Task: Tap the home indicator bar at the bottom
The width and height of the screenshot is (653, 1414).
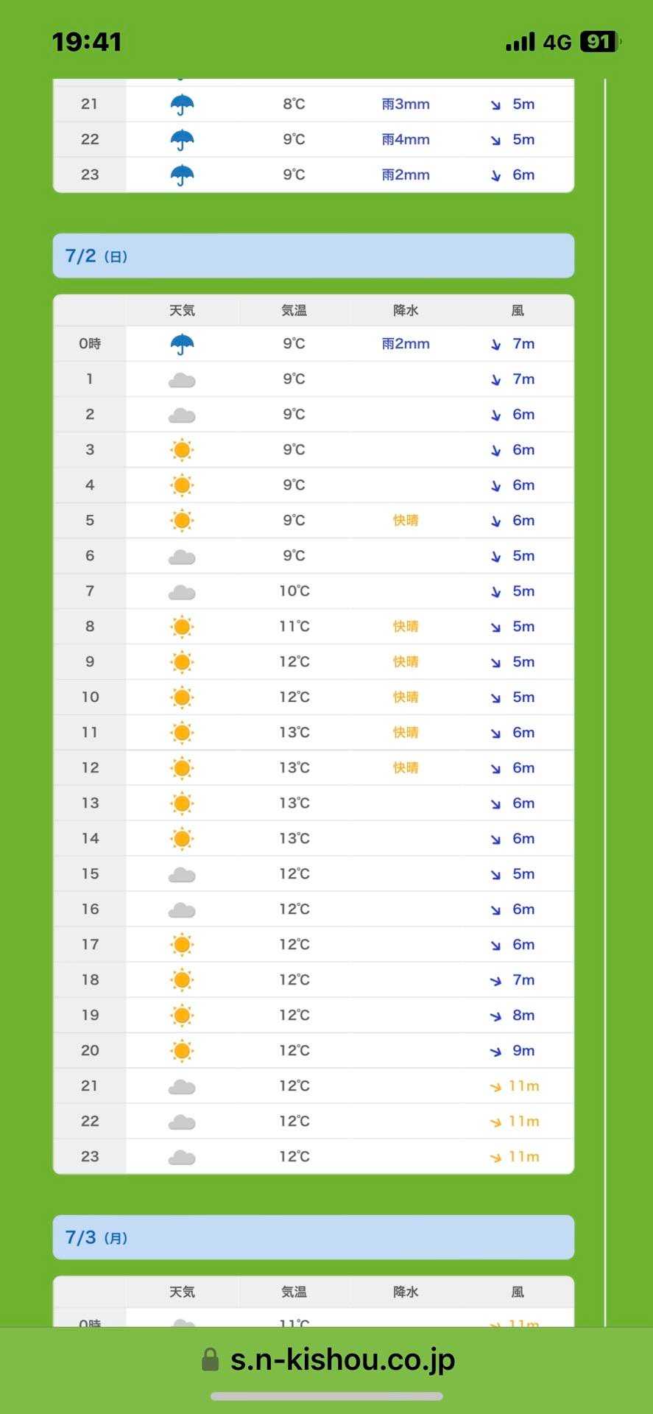Action: point(327,1396)
